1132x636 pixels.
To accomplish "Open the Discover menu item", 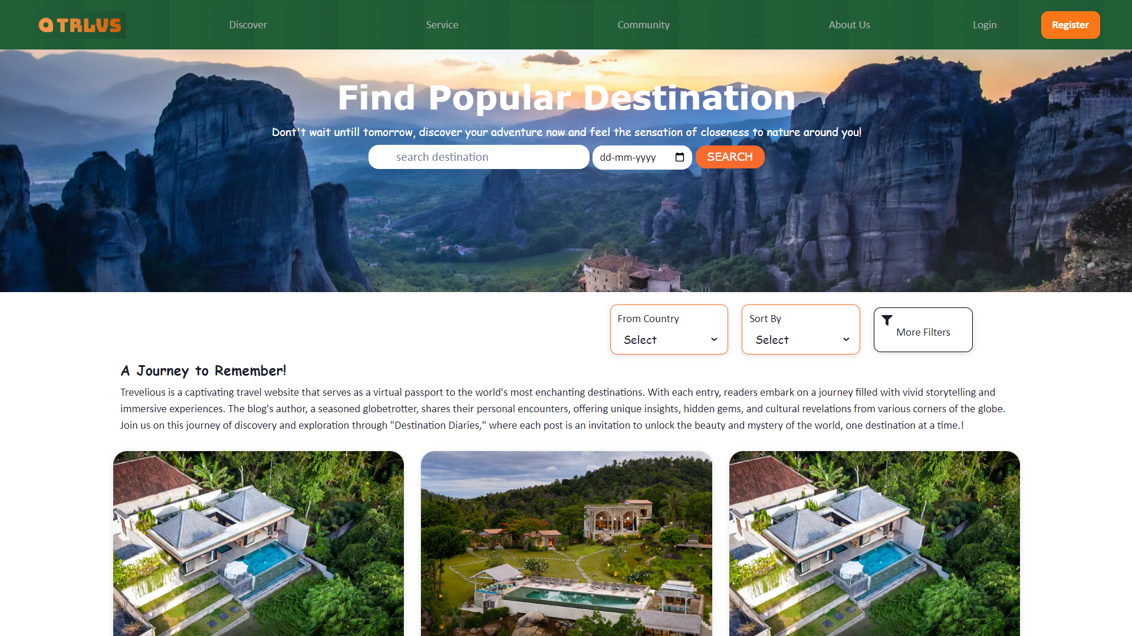I will pos(248,25).
